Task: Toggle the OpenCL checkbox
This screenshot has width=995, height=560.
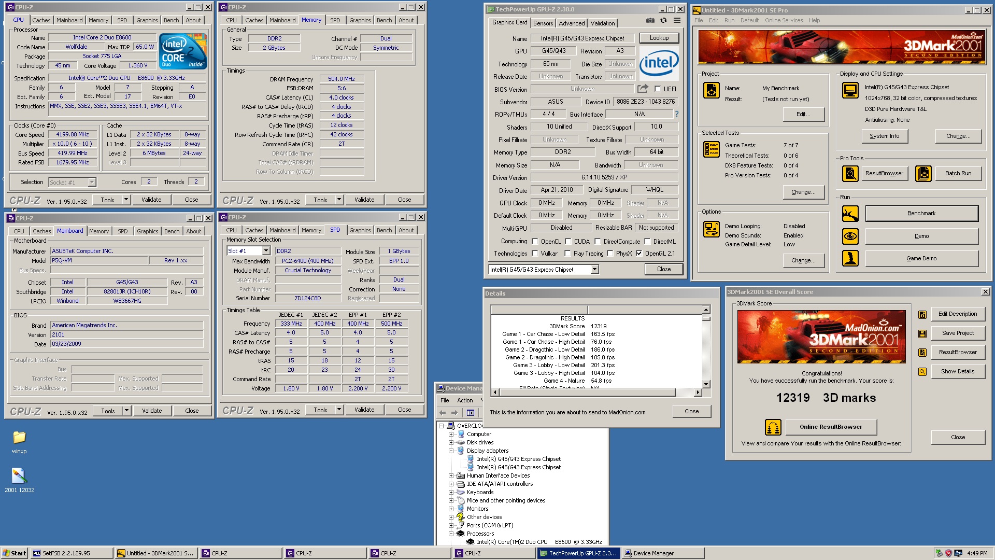Action: click(535, 241)
